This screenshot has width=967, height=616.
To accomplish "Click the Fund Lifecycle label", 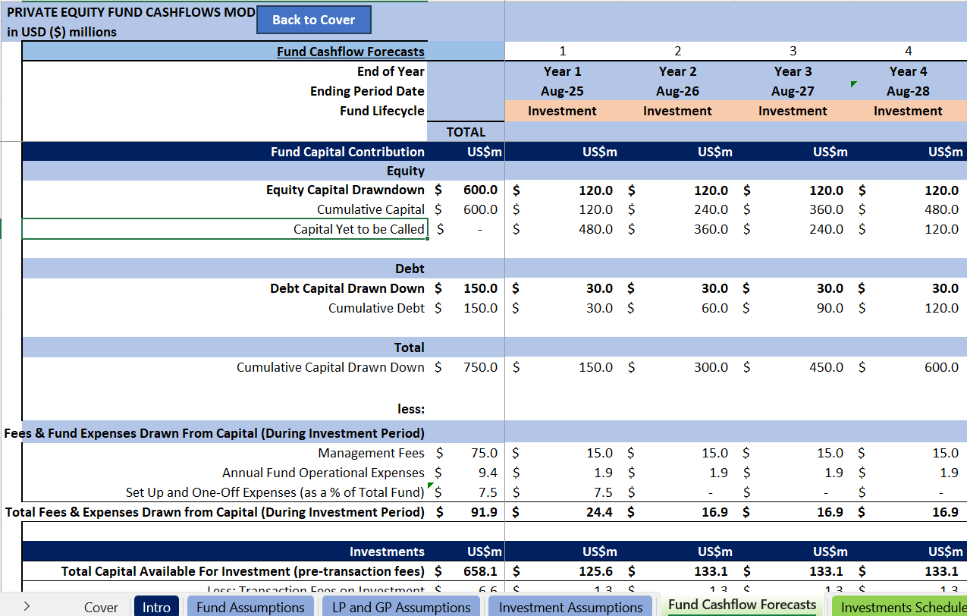I will 382,111.
